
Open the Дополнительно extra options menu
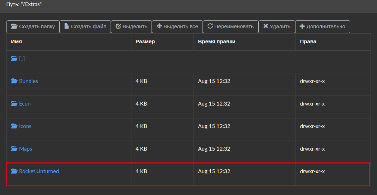point(322,26)
